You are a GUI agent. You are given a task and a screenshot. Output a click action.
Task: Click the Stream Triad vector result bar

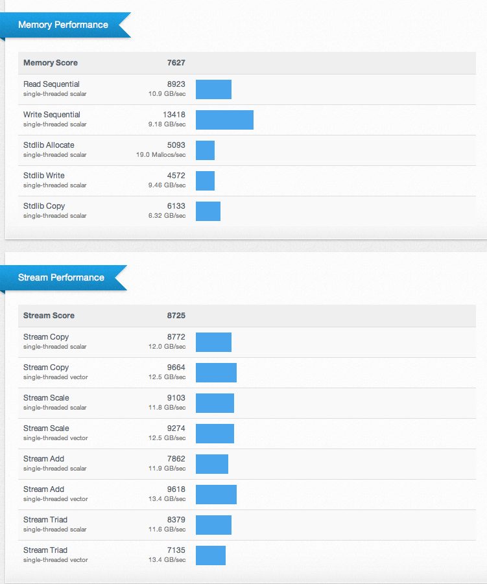210,555
